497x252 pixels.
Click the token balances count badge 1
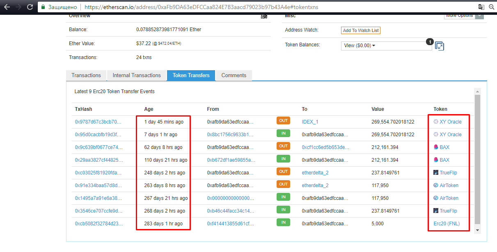coord(430,41)
